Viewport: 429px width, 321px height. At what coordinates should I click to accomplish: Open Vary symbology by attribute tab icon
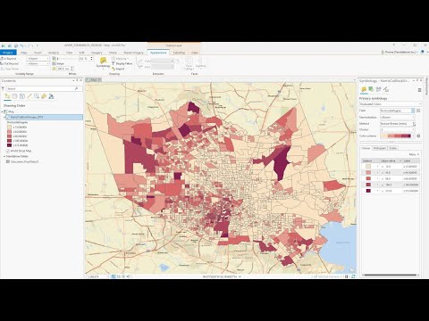(x=371, y=89)
